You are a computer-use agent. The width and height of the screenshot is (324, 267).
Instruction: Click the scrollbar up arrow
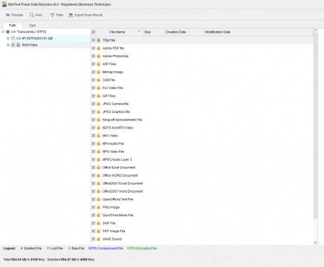tap(315, 31)
